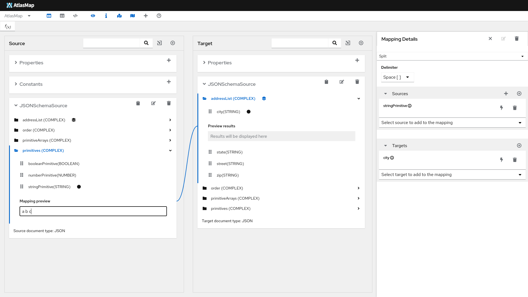Click the add new mapping plus icon
This screenshot has width=528, height=297.
[146, 16]
